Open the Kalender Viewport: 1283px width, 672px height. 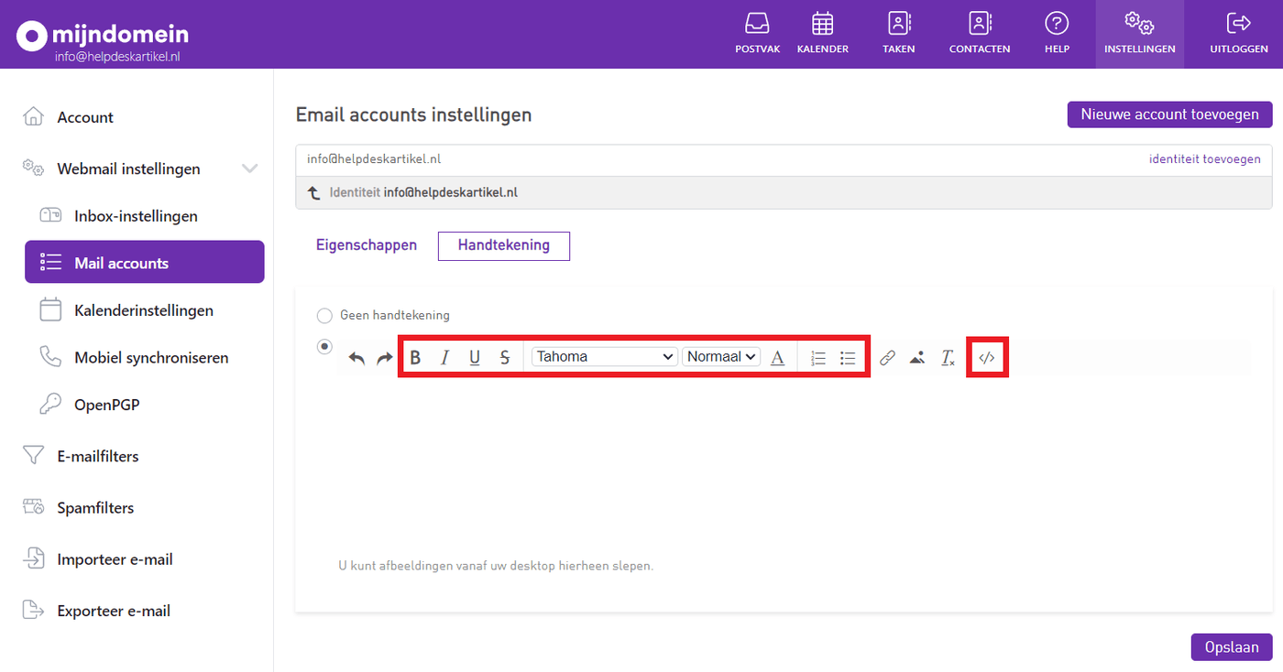click(823, 34)
